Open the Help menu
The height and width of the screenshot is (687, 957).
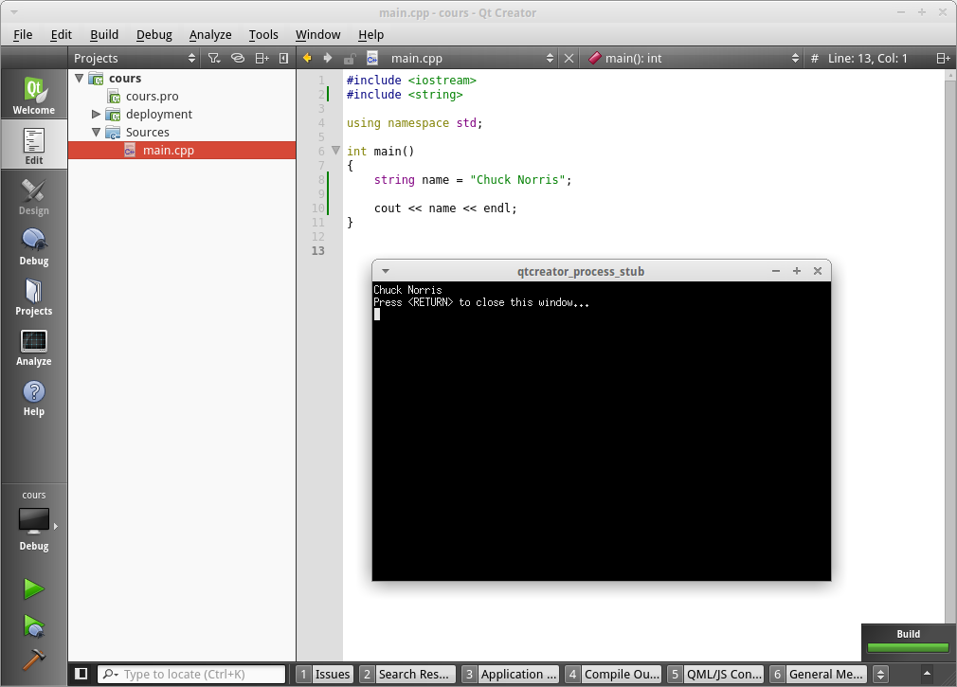click(371, 35)
